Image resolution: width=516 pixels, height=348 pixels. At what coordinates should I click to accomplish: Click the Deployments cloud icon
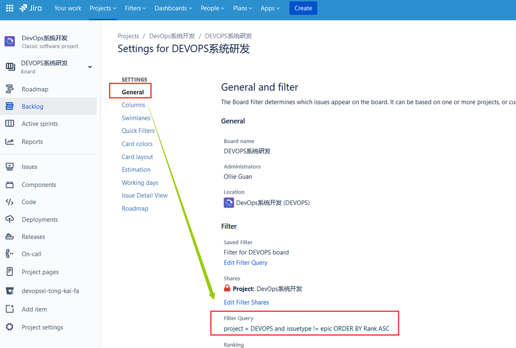9,219
